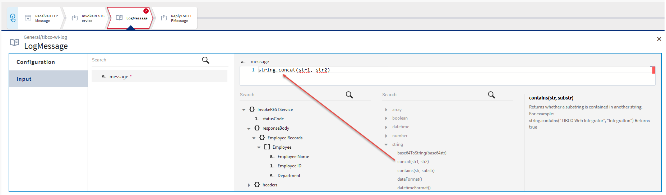
Task: Collapse the InvokeRESTService tree node
Action: 244,110
